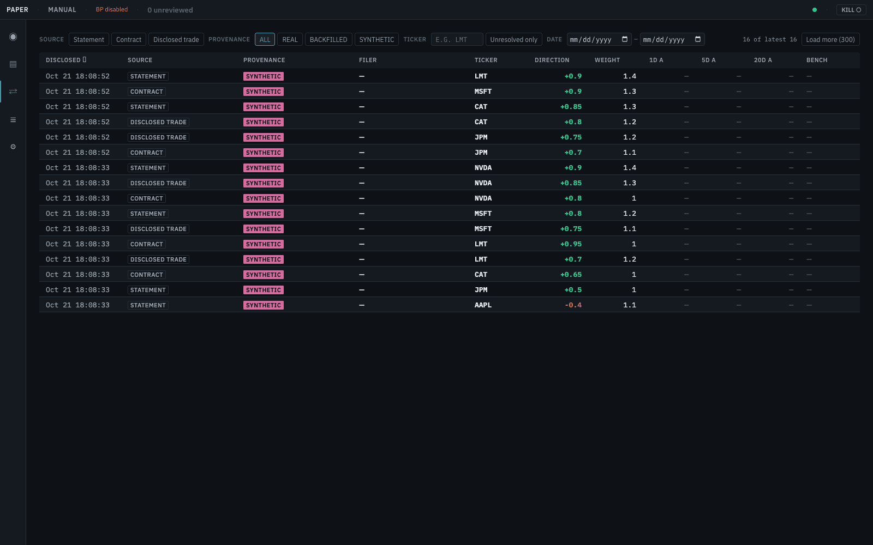The image size is (873, 545).
Task: Select SYNTHETIC provenance filter
Action: [376, 39]
